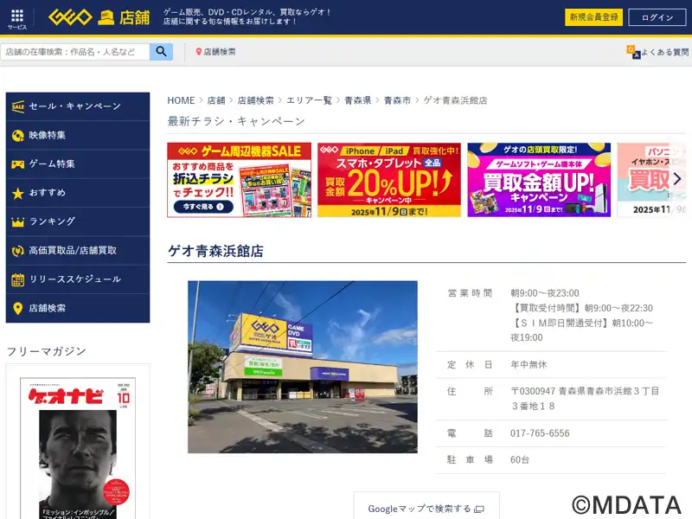Click the SALE icon in the sidebar
The width and height of the screenshot is (692, 519).
click(17, 106)
